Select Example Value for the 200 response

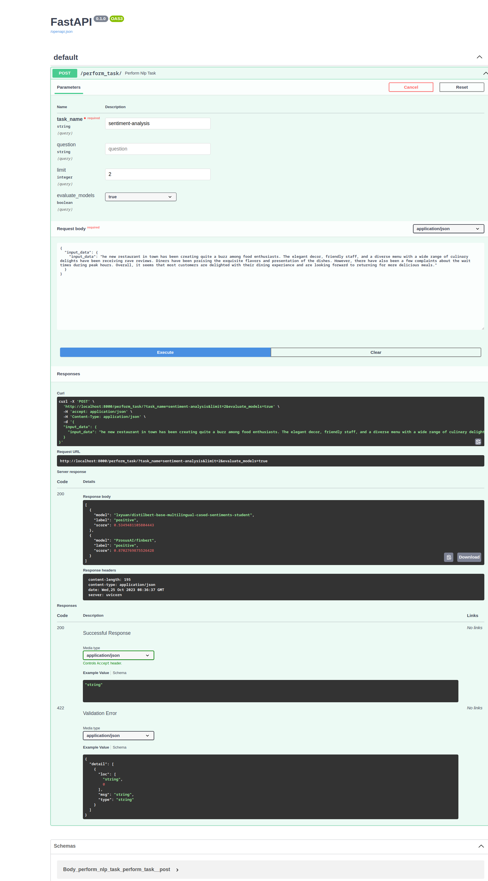click(x=96, y=673)
